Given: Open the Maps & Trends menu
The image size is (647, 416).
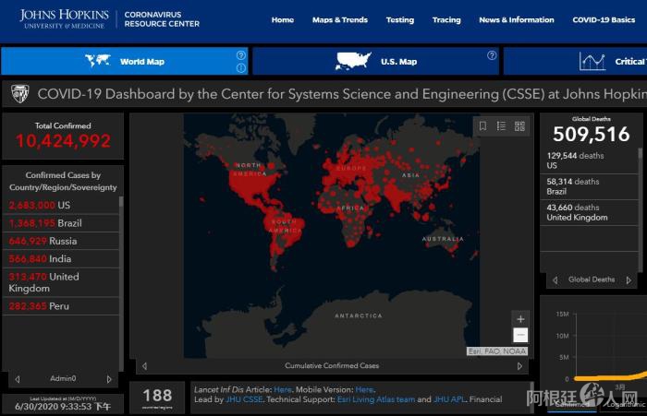Looking at the screenshot, I should [339, 19].
